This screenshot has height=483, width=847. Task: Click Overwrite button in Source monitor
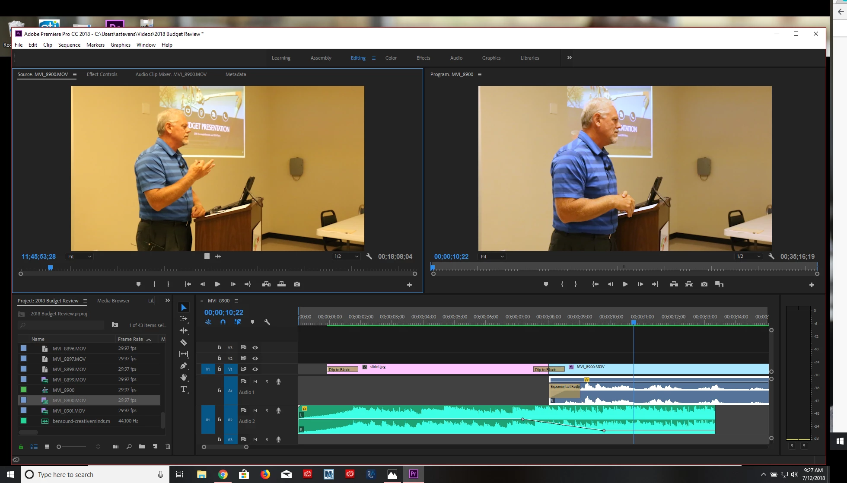point(281,284)
